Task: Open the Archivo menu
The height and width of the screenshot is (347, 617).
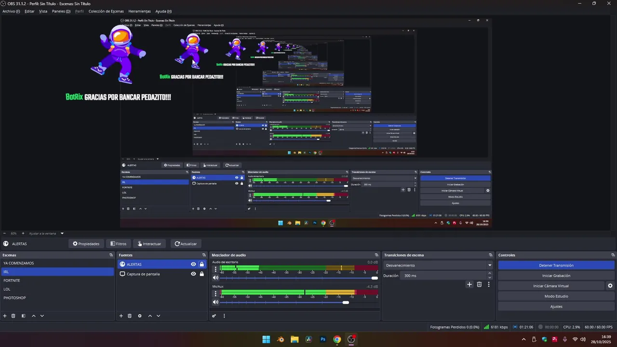Action: (x=11, y=11)
